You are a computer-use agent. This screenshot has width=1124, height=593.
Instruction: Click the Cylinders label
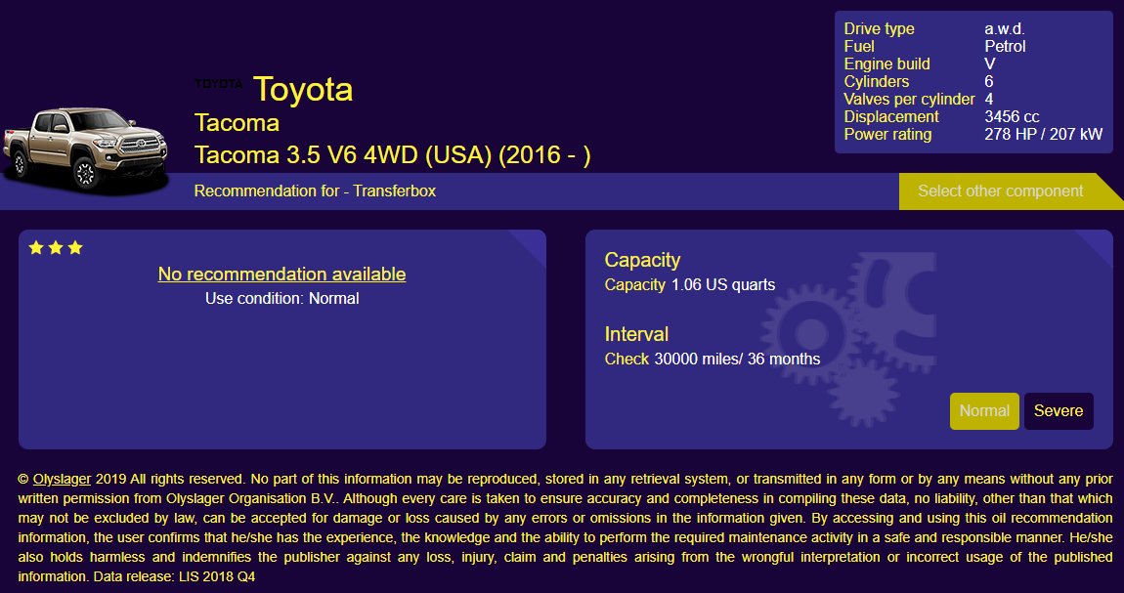[x=876, y=82]
